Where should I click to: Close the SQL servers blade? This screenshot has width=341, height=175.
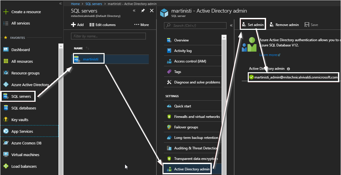(152, 11)
